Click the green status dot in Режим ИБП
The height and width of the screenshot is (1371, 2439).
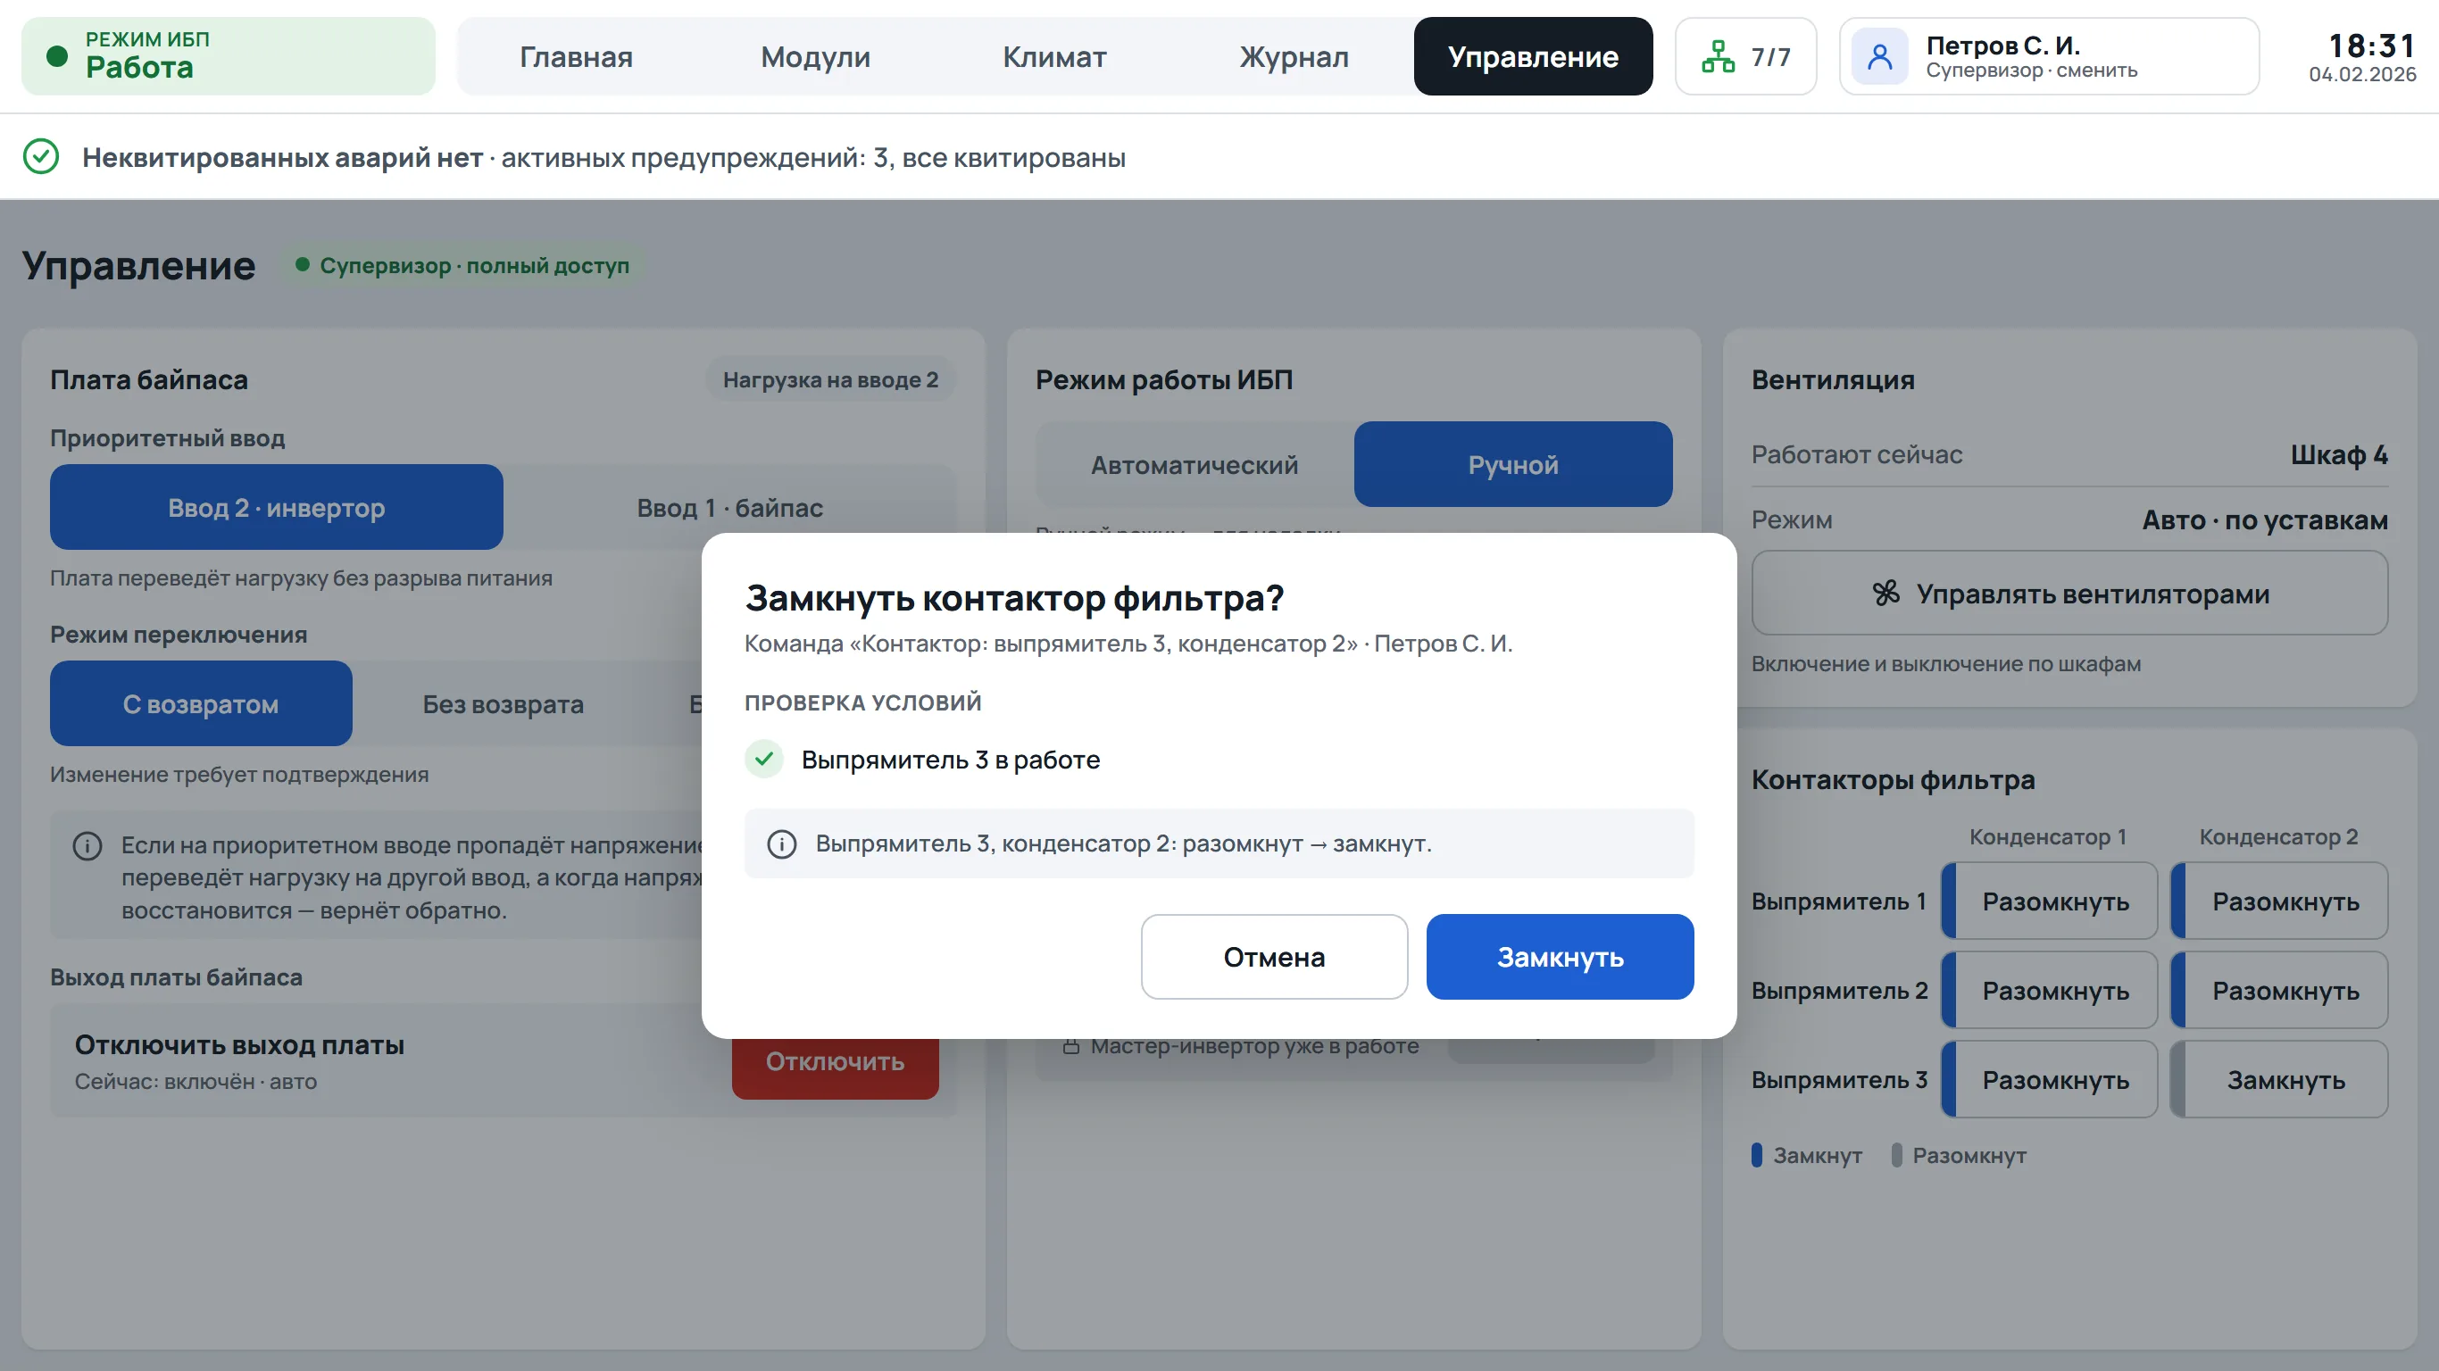click(x=57, y=57)
